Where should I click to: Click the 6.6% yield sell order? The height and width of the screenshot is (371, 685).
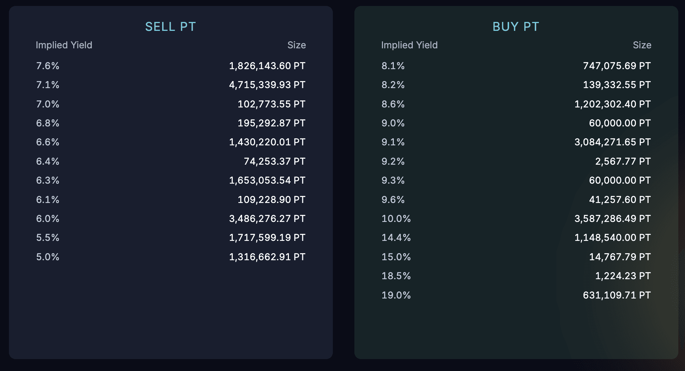coord(48,142)
